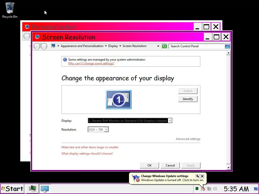Click the Windows Update flag icon in balloon
Viewport: 259px width, 194px height.
136,178
